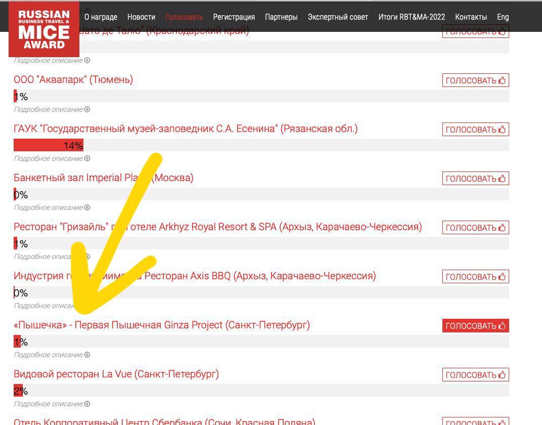Vote for Ресторан Axis BBQ

click(x=476, y=277)
